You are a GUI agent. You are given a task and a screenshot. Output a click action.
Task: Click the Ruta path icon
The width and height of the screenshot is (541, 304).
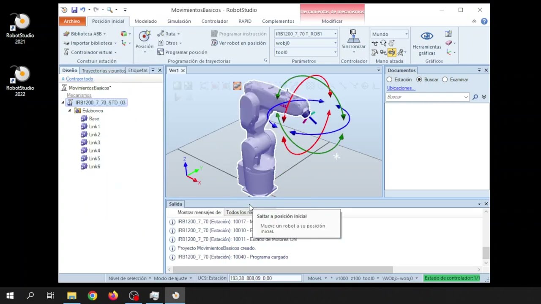[x=161, y=34]
